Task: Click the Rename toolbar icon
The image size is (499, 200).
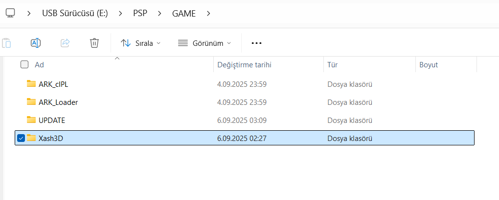Action: (x=36, y=43)
